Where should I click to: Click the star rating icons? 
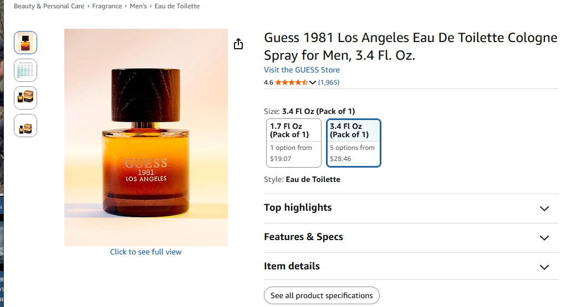[292, 82]
